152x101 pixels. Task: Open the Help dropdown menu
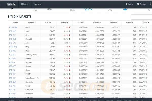coord(129,4)
